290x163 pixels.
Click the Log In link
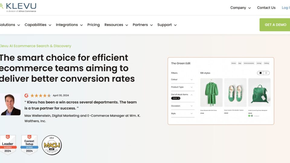pos(286,8)
